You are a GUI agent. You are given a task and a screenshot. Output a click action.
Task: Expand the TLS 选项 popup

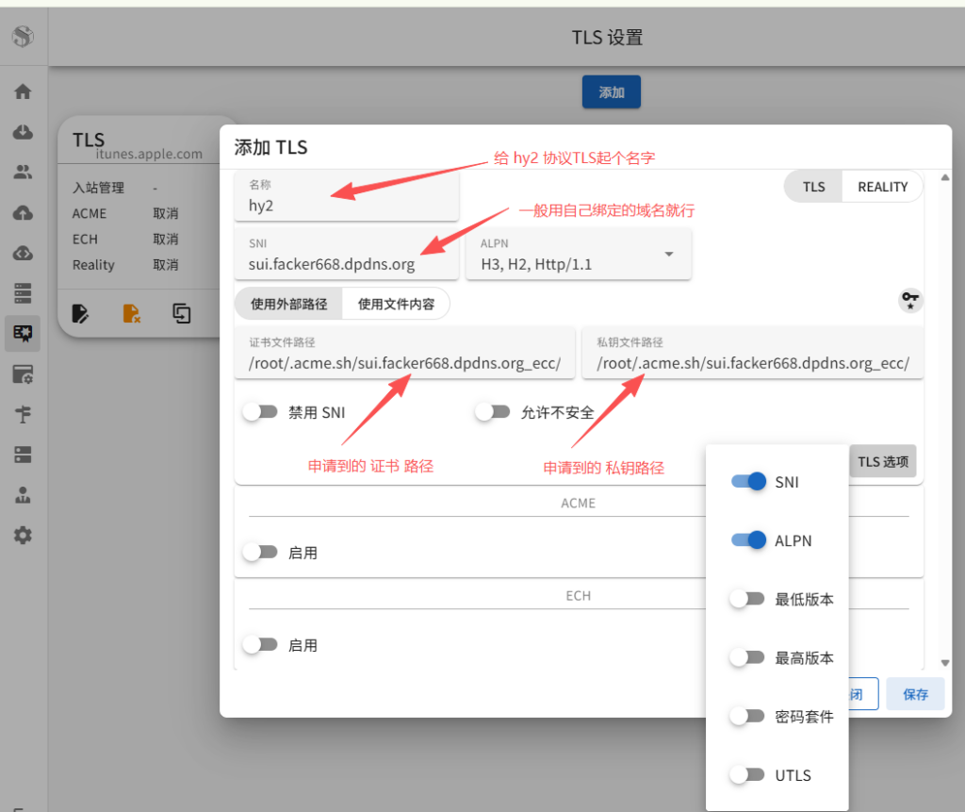pyautogui.click(x=882, y=461)
